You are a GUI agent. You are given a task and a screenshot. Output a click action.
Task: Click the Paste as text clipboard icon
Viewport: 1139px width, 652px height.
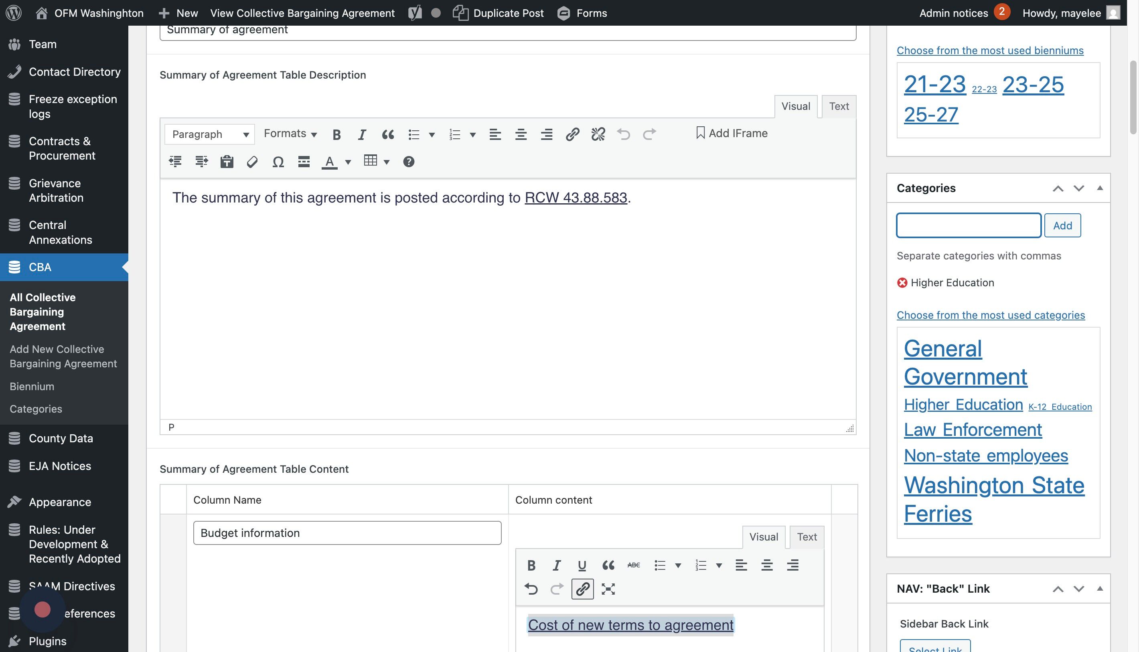tap(227, 162)
